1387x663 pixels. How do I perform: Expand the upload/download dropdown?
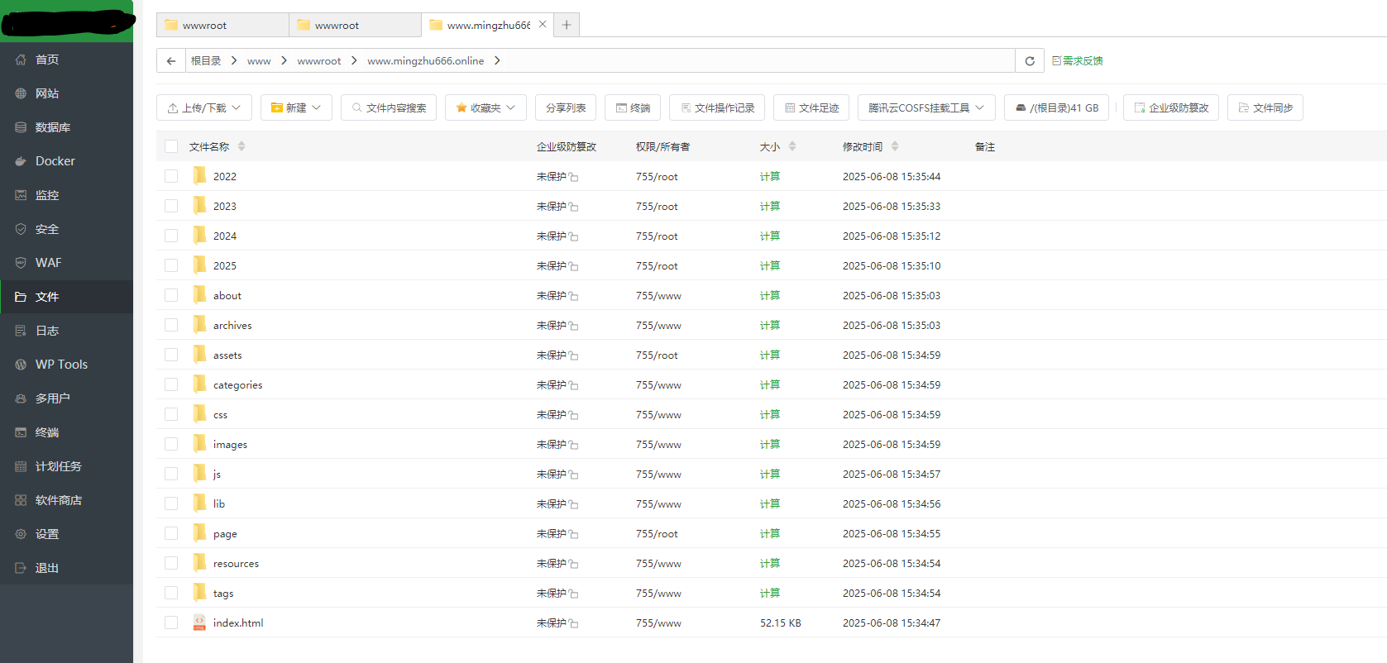click(204, 107)
